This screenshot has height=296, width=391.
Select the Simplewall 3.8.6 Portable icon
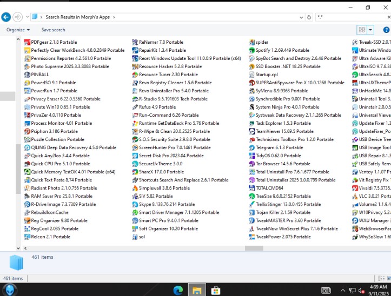click(135, 188)
